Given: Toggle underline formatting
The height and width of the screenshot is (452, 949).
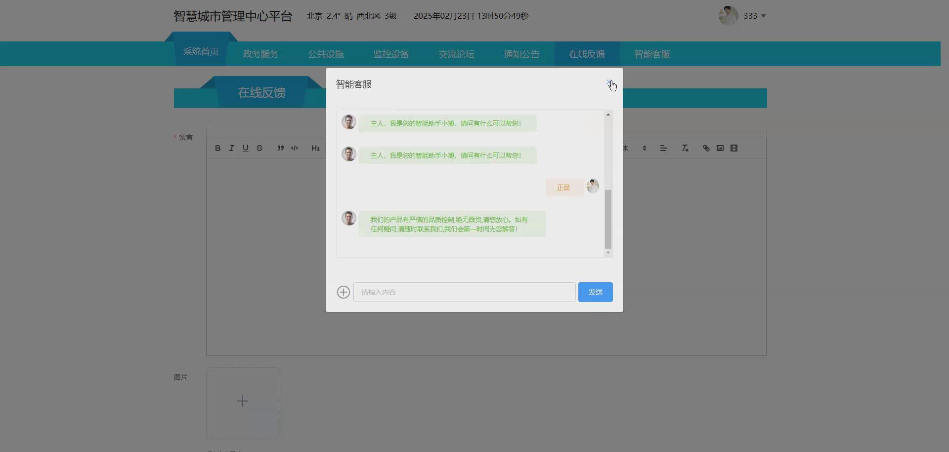Looking at the screenshot, I should pos(246,148).
